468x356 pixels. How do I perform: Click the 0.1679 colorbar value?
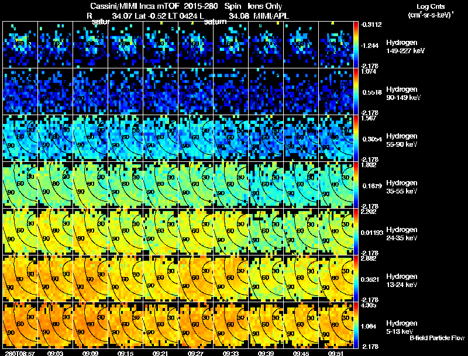point(372,186)
